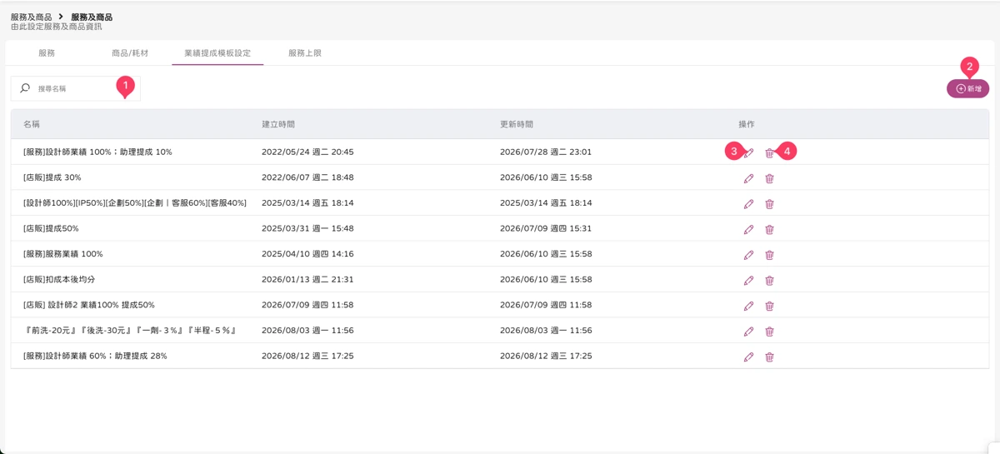Click updated time 2026/08/03 週一 11:56
The width and height of the screenshot is (1000, 454).
546,331
